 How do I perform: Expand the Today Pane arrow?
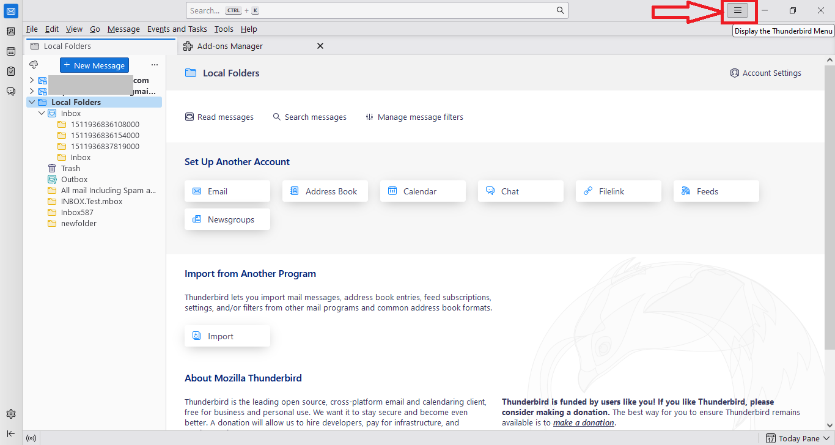pyautogui.click(x=826, y=438)
